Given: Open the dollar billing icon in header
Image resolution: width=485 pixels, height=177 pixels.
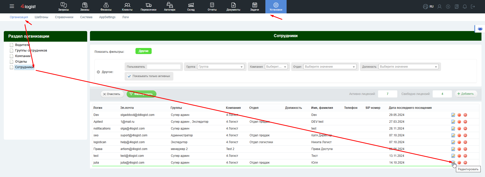Looking at the screenshot, I should (x=448, y=7).
